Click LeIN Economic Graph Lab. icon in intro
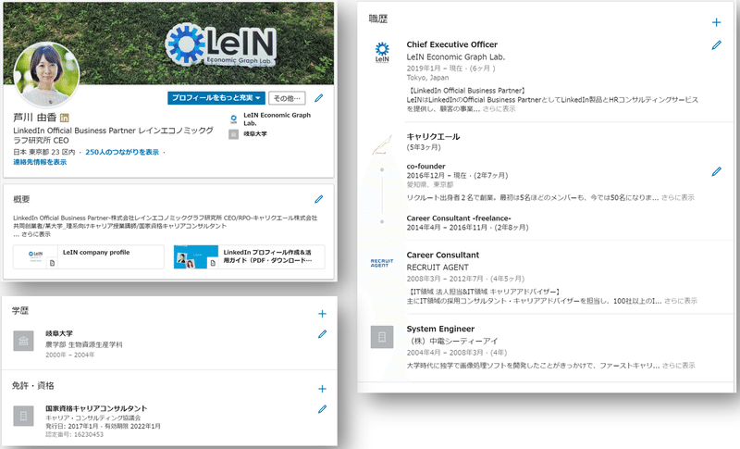 coord(234,119)
